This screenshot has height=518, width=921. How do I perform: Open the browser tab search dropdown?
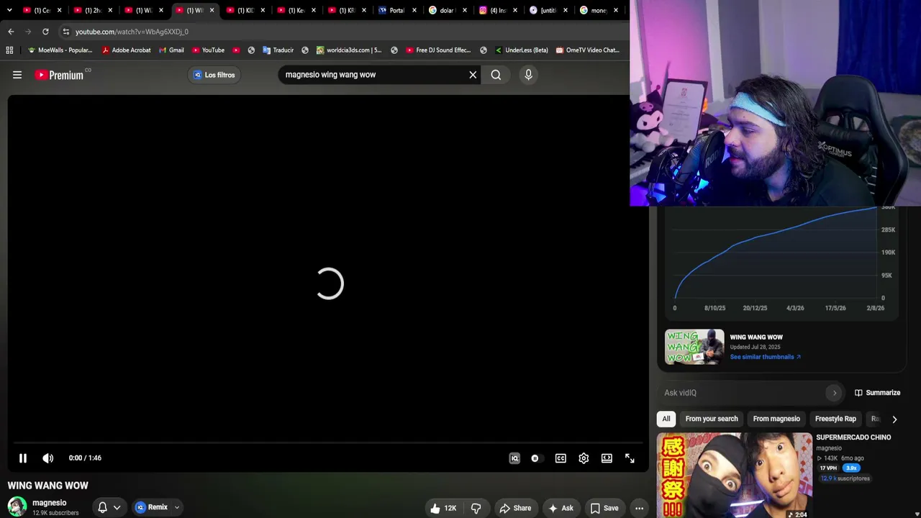coord(9,10)
